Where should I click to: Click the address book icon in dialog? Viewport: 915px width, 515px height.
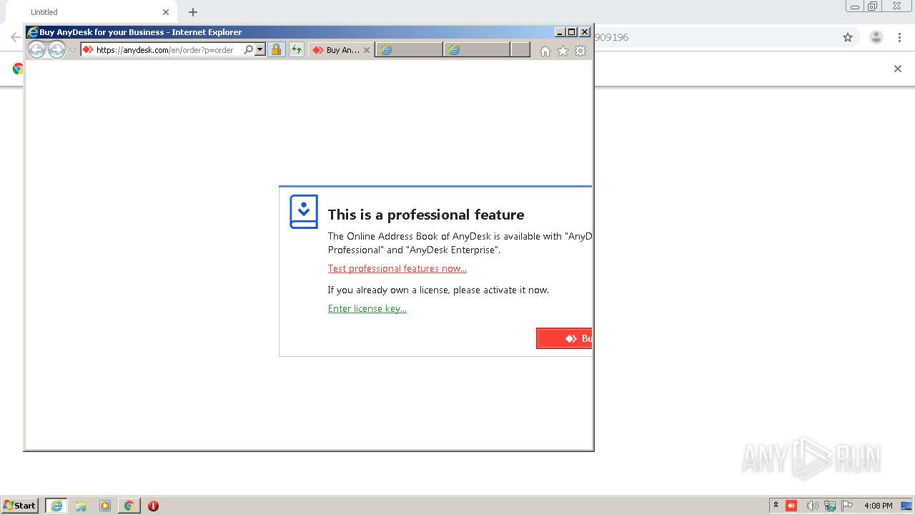304,212
